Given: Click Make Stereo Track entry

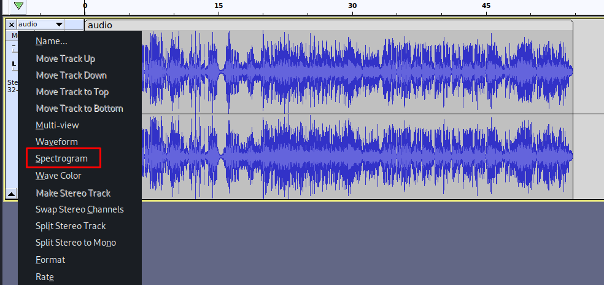Looking at the screenshot, I should [73, 193].
